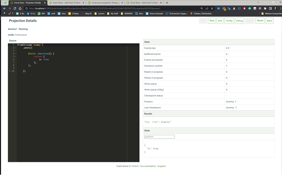
Task: Collapse code fold arrow at line 4
Action: pyautogui.click(x=16, y=54)
